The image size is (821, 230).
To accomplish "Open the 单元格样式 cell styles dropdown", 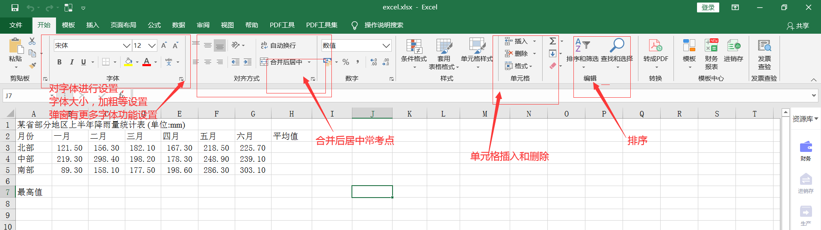I will click(477, 54).
